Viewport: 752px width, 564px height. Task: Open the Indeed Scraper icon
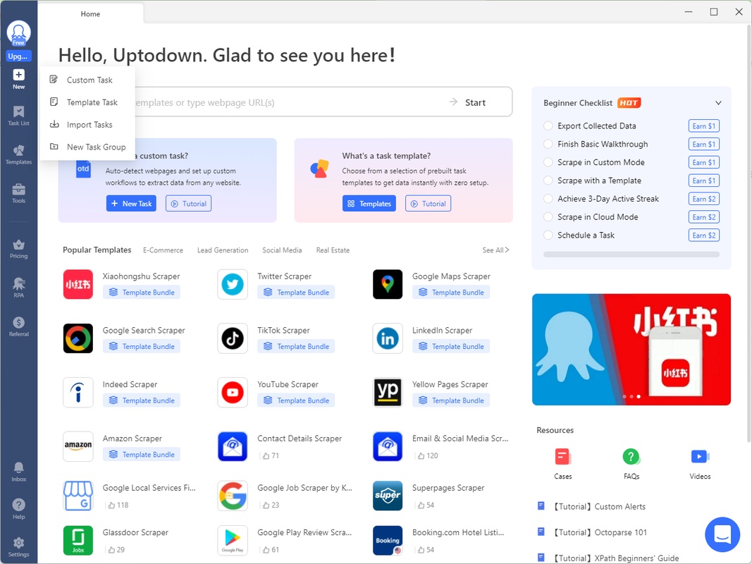(78, 392)
